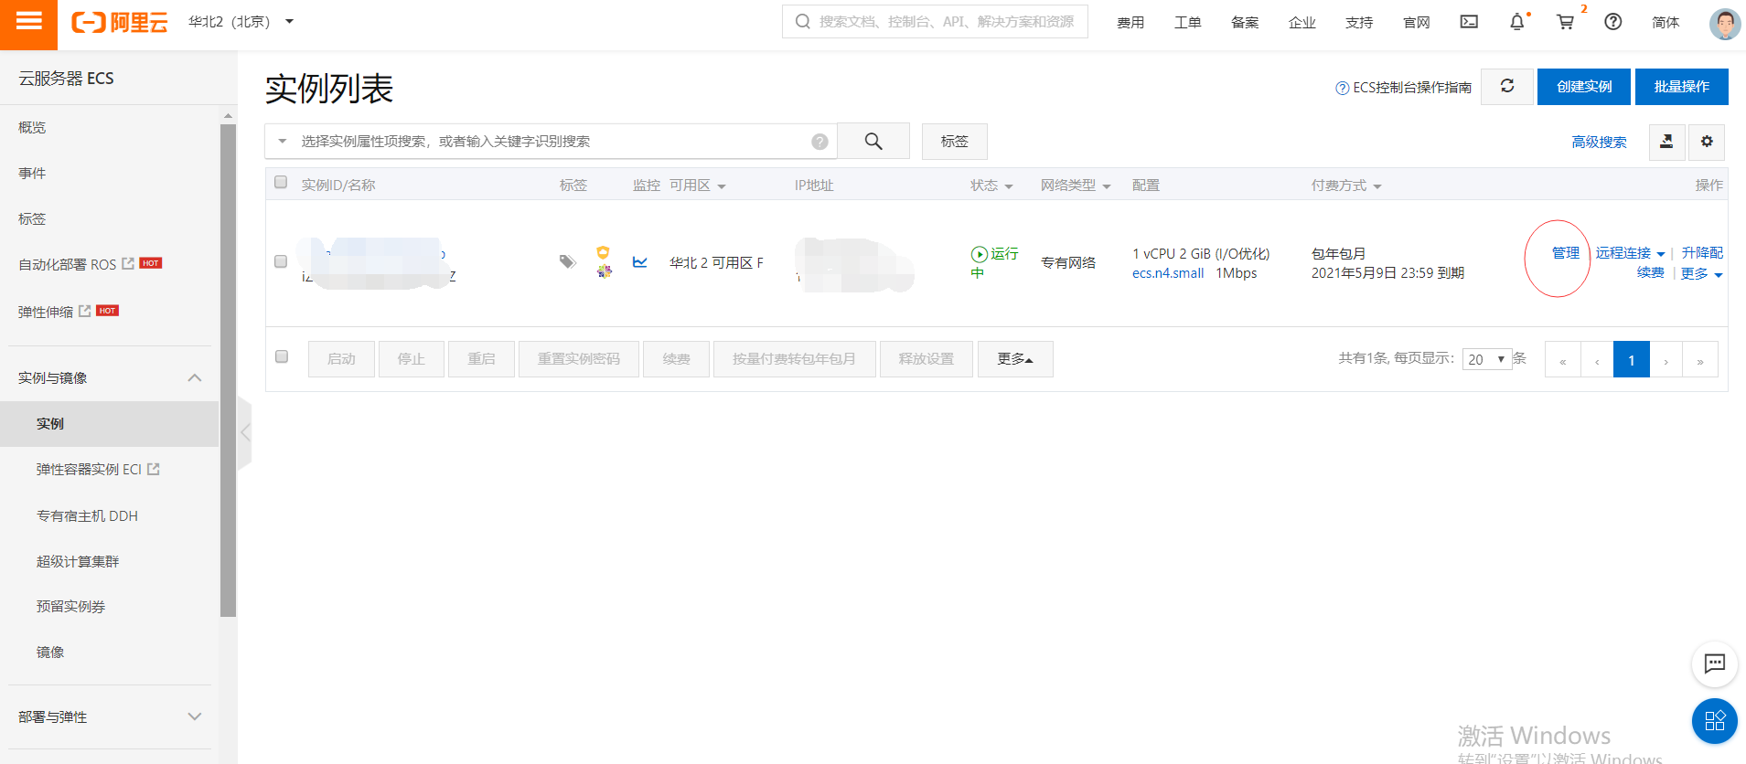Open the Cloud Shell terminal icon
Viewport: 1746px width, 764px height.
click(x=1469, y=22)
